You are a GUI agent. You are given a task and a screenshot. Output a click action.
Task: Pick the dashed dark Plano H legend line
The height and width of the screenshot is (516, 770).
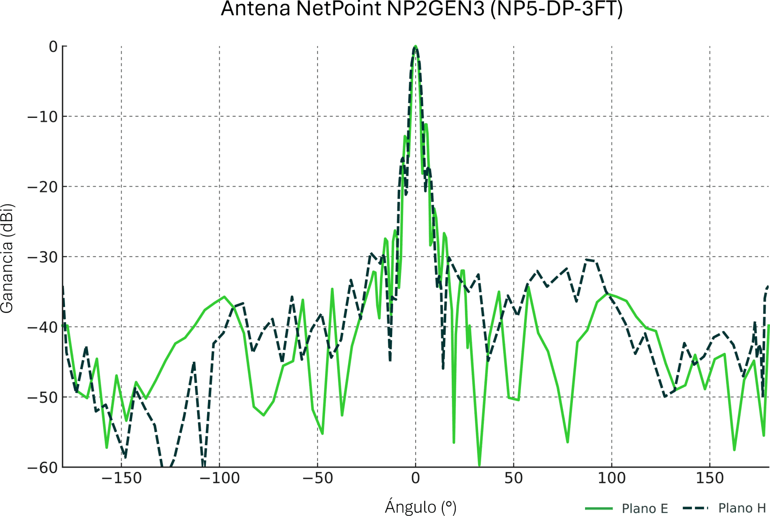[696, 508]
